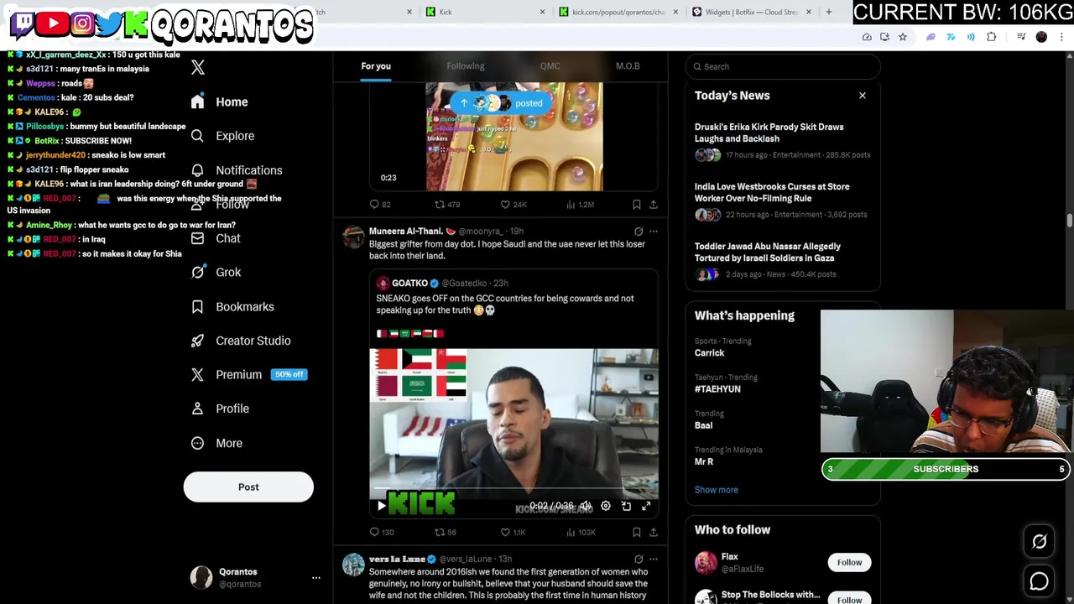The height and width of the screenshot is (604, 1074).
Task: Mute the SNEAKO video sound
Action: click(x=585, y=506)
